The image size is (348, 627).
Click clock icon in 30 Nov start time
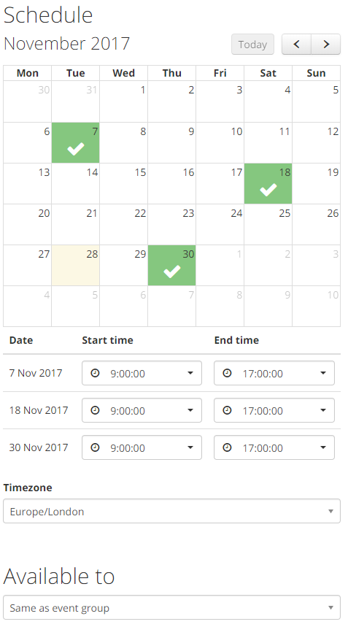[x=95, y=447]
